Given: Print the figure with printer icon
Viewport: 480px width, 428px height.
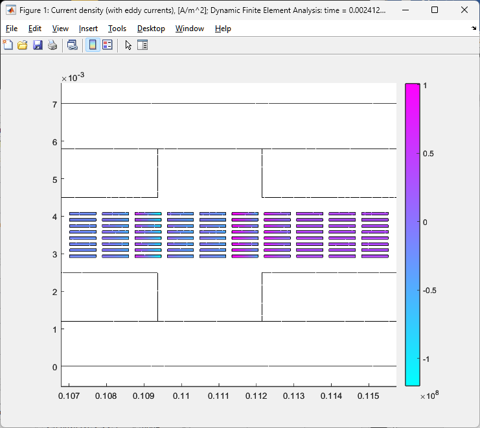Looking at the screenshot, I should point(52,45).
